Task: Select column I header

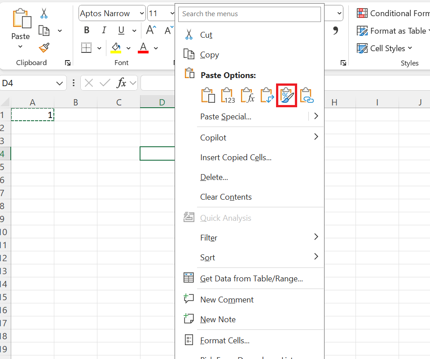Action: (x=377, y=102)
